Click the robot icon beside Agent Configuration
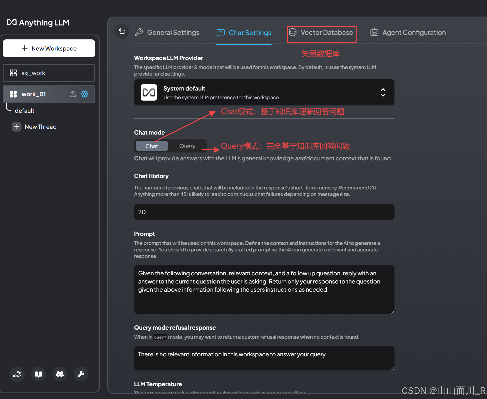This screenshot has width=487, height=399. pyautogui.click(x=374, y=32)
